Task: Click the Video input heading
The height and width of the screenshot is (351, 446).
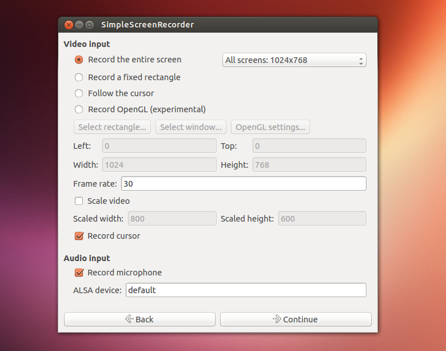Action: pyautogui.click(x=87, y=44)
